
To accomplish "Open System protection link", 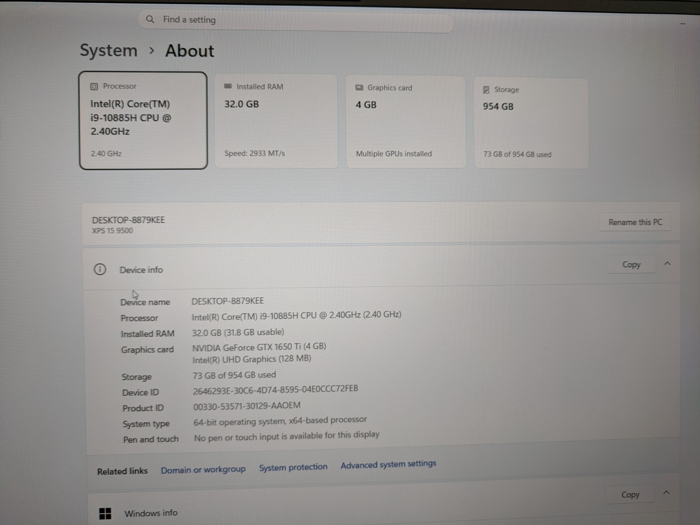I will pos(293,467).
